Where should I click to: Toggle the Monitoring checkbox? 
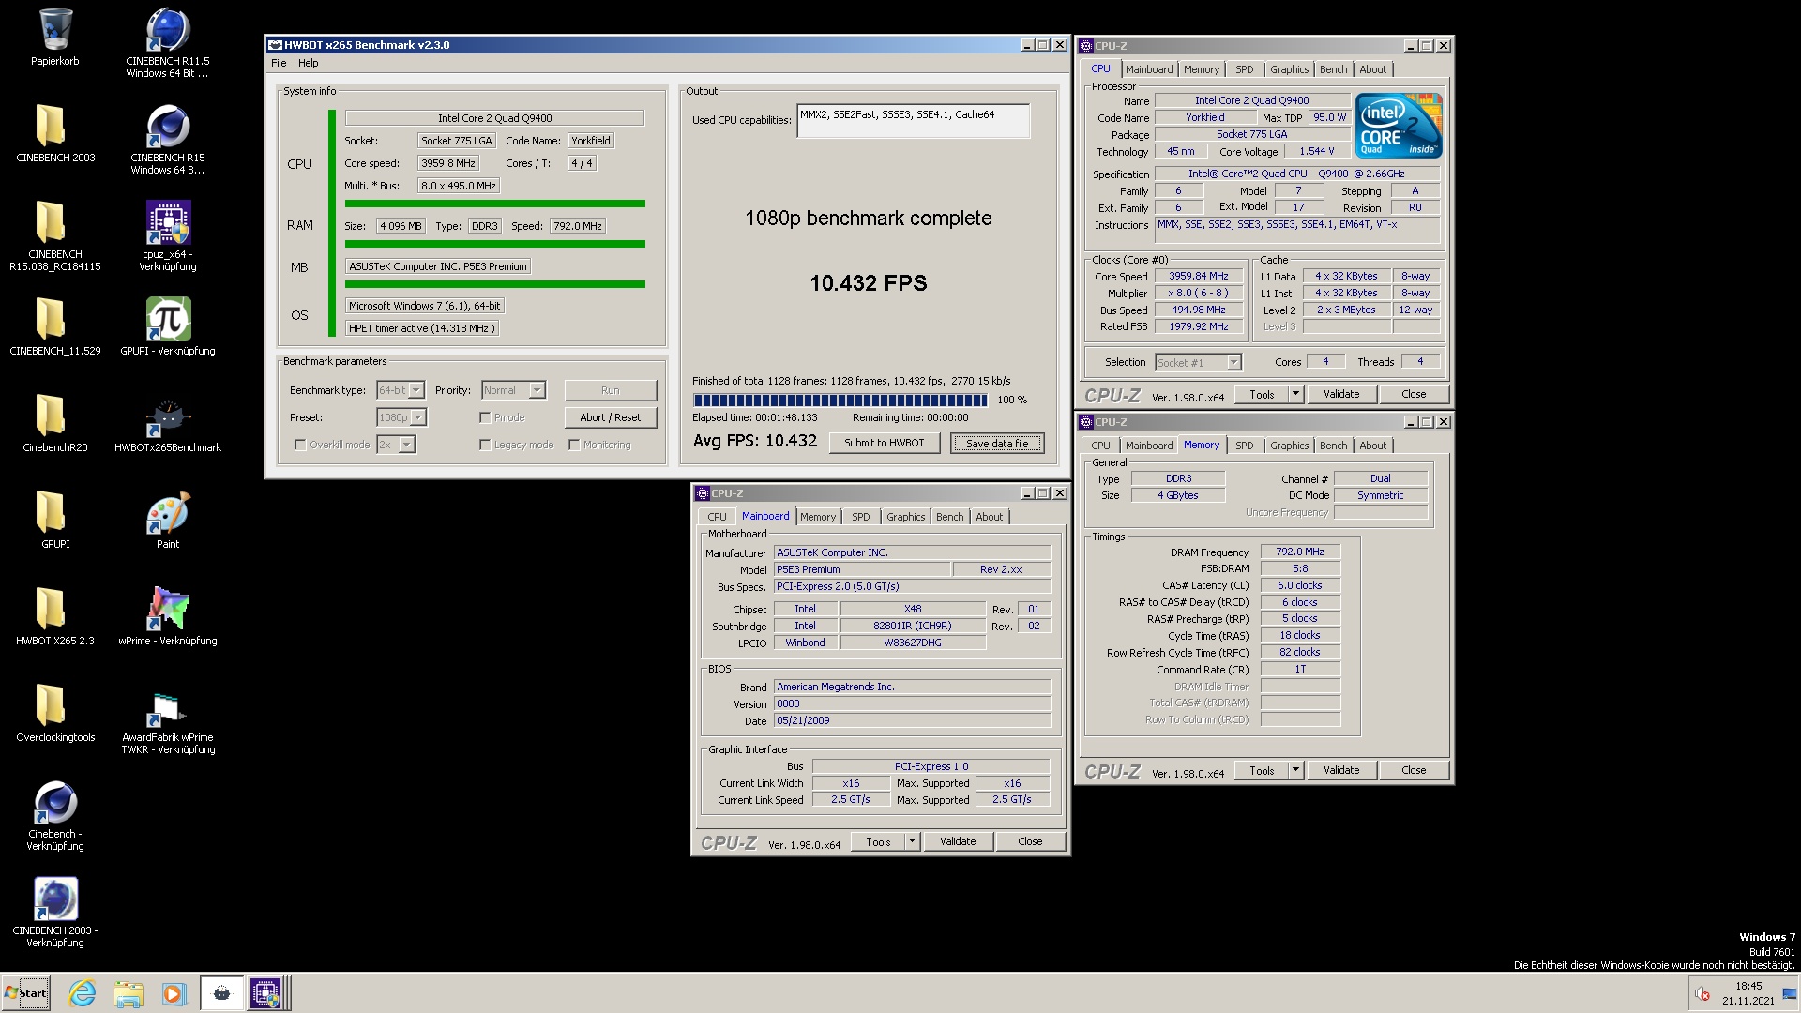tap(574, 445)
